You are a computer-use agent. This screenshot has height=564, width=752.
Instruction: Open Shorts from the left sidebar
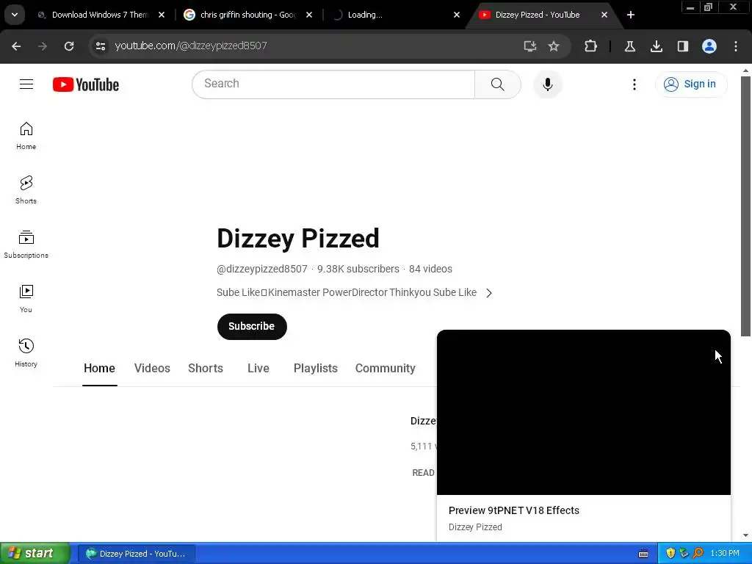[26, 190]
